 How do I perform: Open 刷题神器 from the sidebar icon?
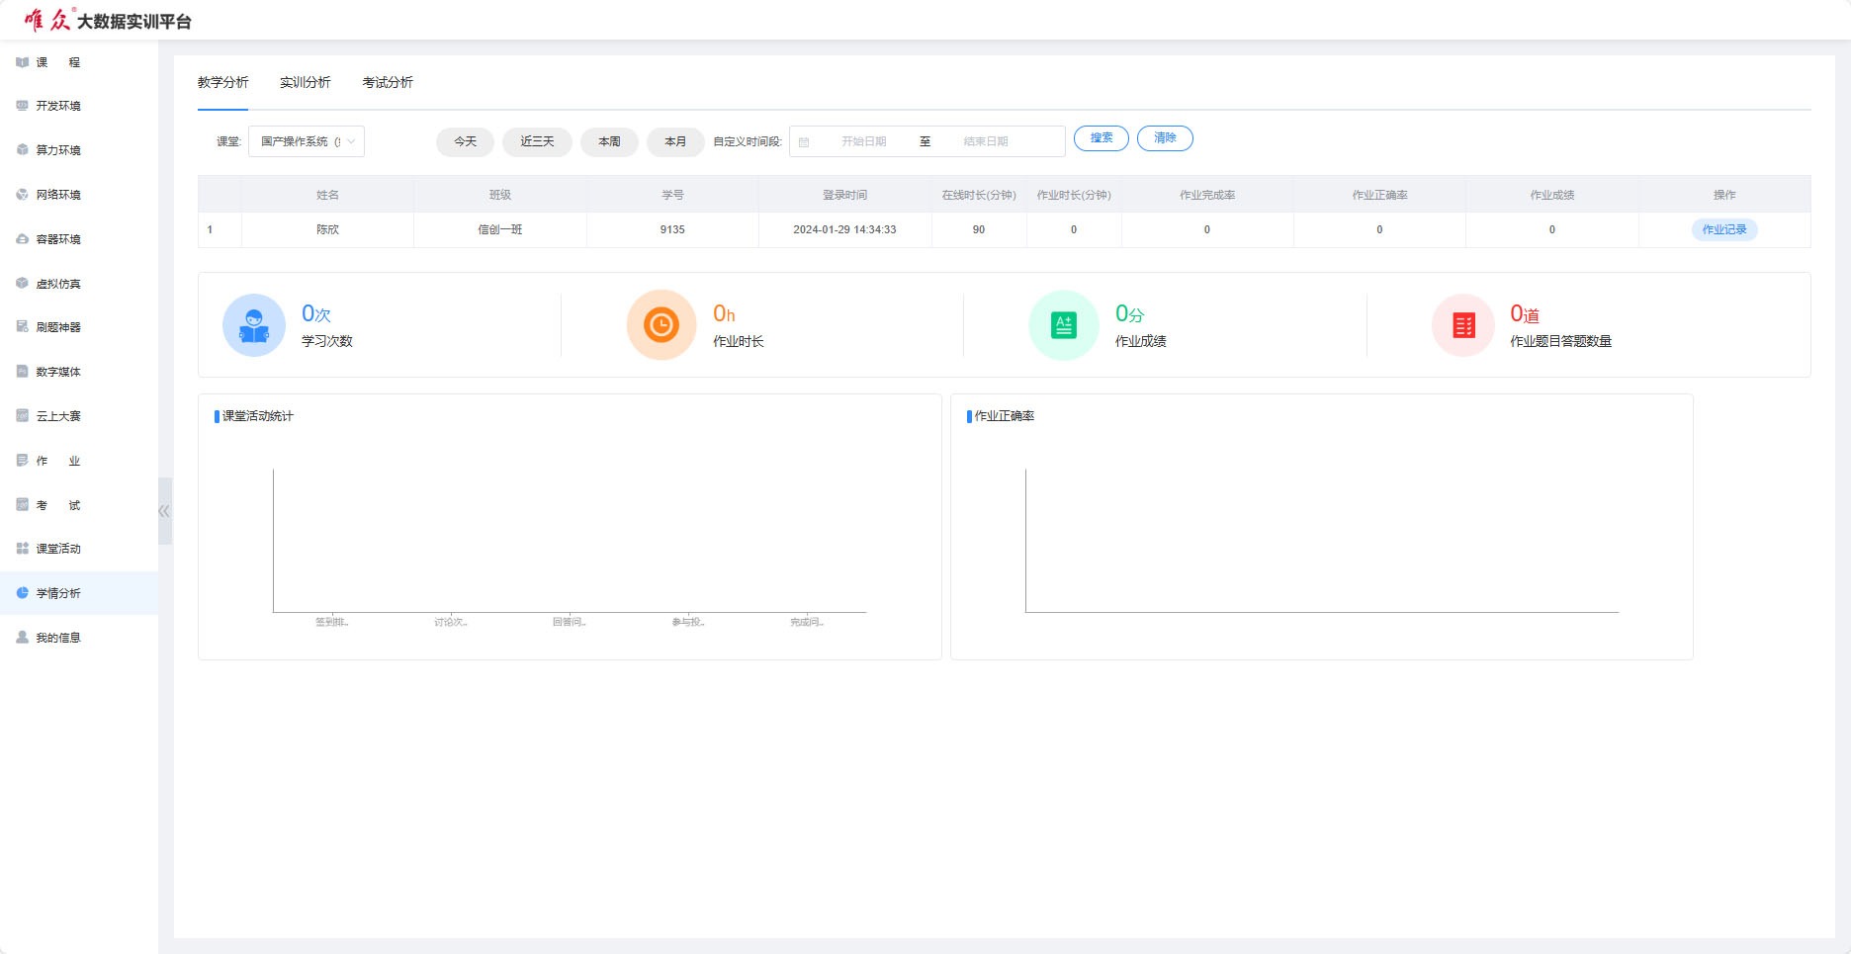coord(22,327)
